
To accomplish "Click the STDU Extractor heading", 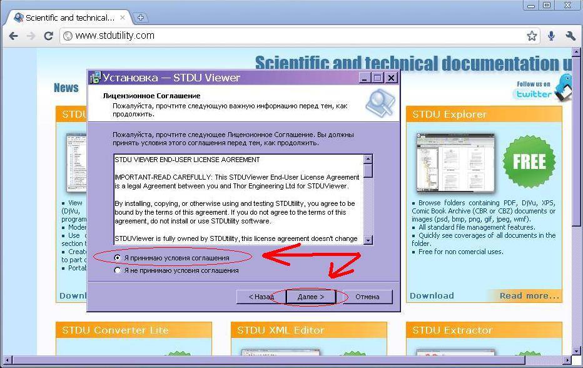I will tap(452, 330).
